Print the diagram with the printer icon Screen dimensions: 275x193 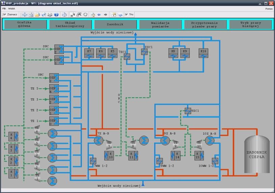coord(50,15)
